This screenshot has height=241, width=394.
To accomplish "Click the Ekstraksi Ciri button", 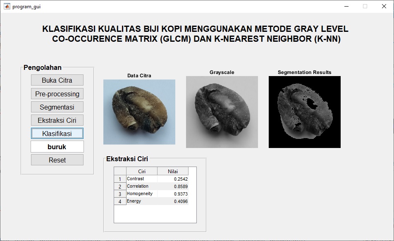I will pyautogui.click(x=57, y=120).
